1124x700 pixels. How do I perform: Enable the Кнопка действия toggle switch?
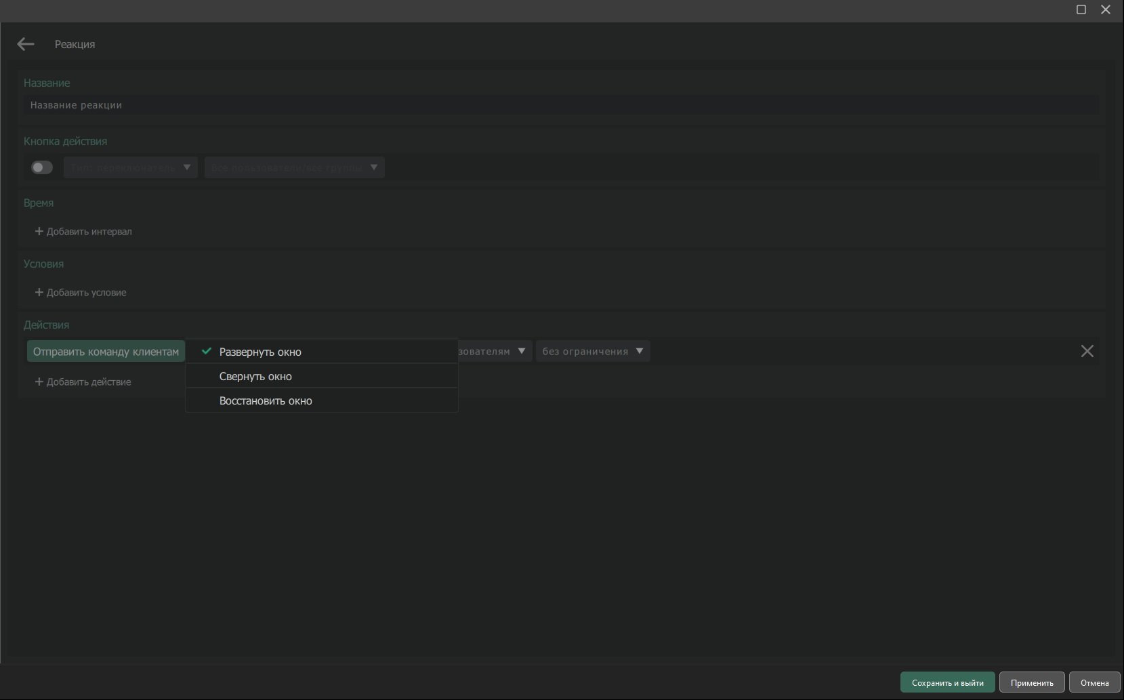[42, 167]
